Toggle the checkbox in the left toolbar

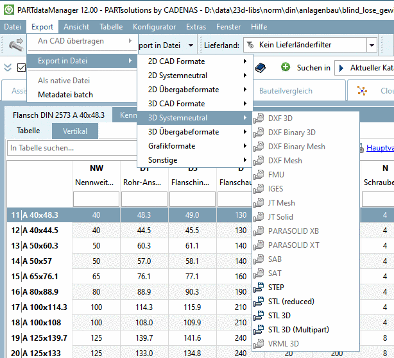(21, 68)
